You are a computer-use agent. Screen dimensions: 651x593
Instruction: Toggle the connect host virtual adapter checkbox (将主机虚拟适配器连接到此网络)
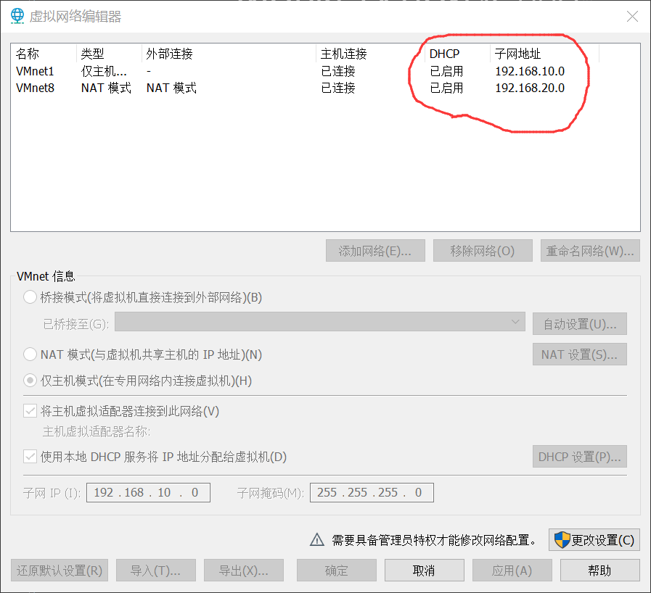30,411
